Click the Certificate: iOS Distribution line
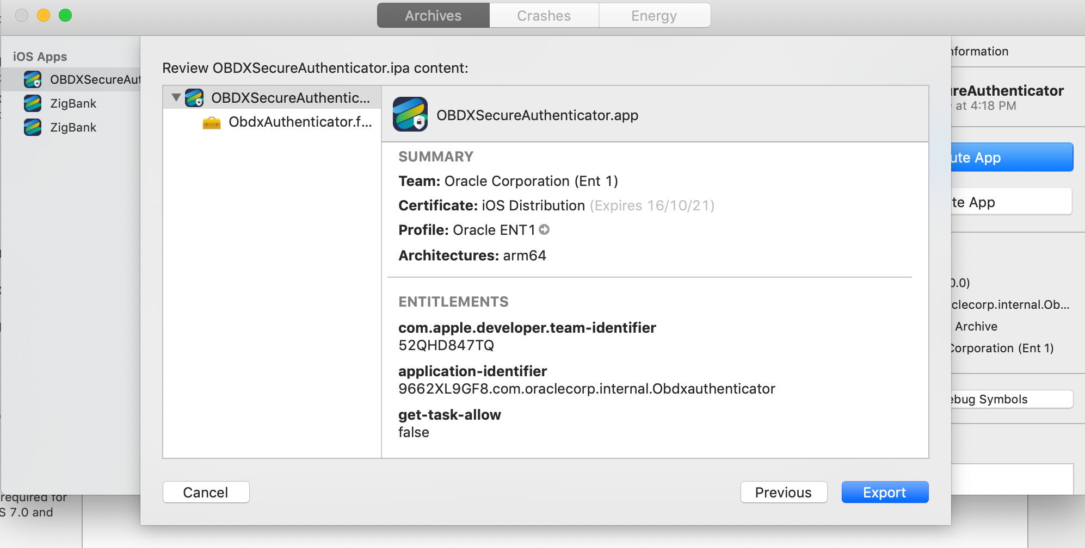Image resolution: width=1085 pixels, height=548 pixels. coord(556,205)
